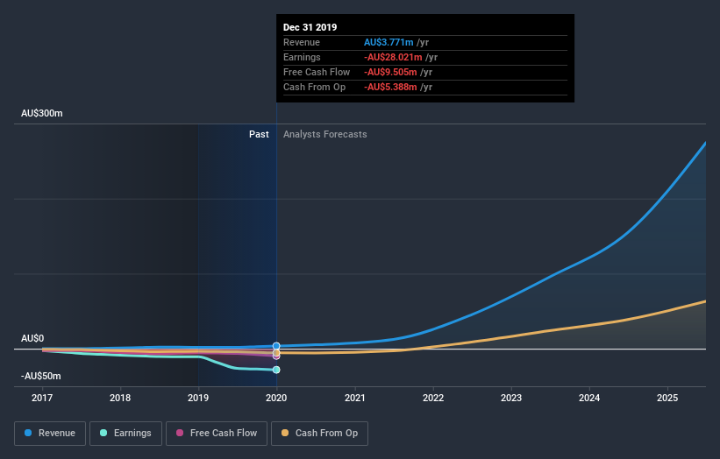
Task: Click the -AU$5.388m cash from op value
Action: (390, 87)
